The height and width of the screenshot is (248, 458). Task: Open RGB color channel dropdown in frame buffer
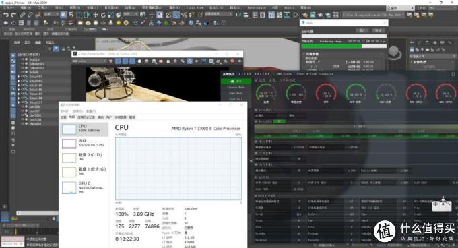pos(89,61)
